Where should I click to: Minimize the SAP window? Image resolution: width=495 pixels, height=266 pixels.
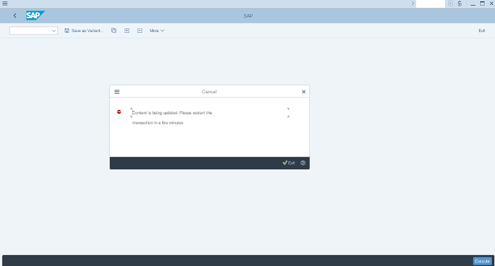tap(473, 4)
